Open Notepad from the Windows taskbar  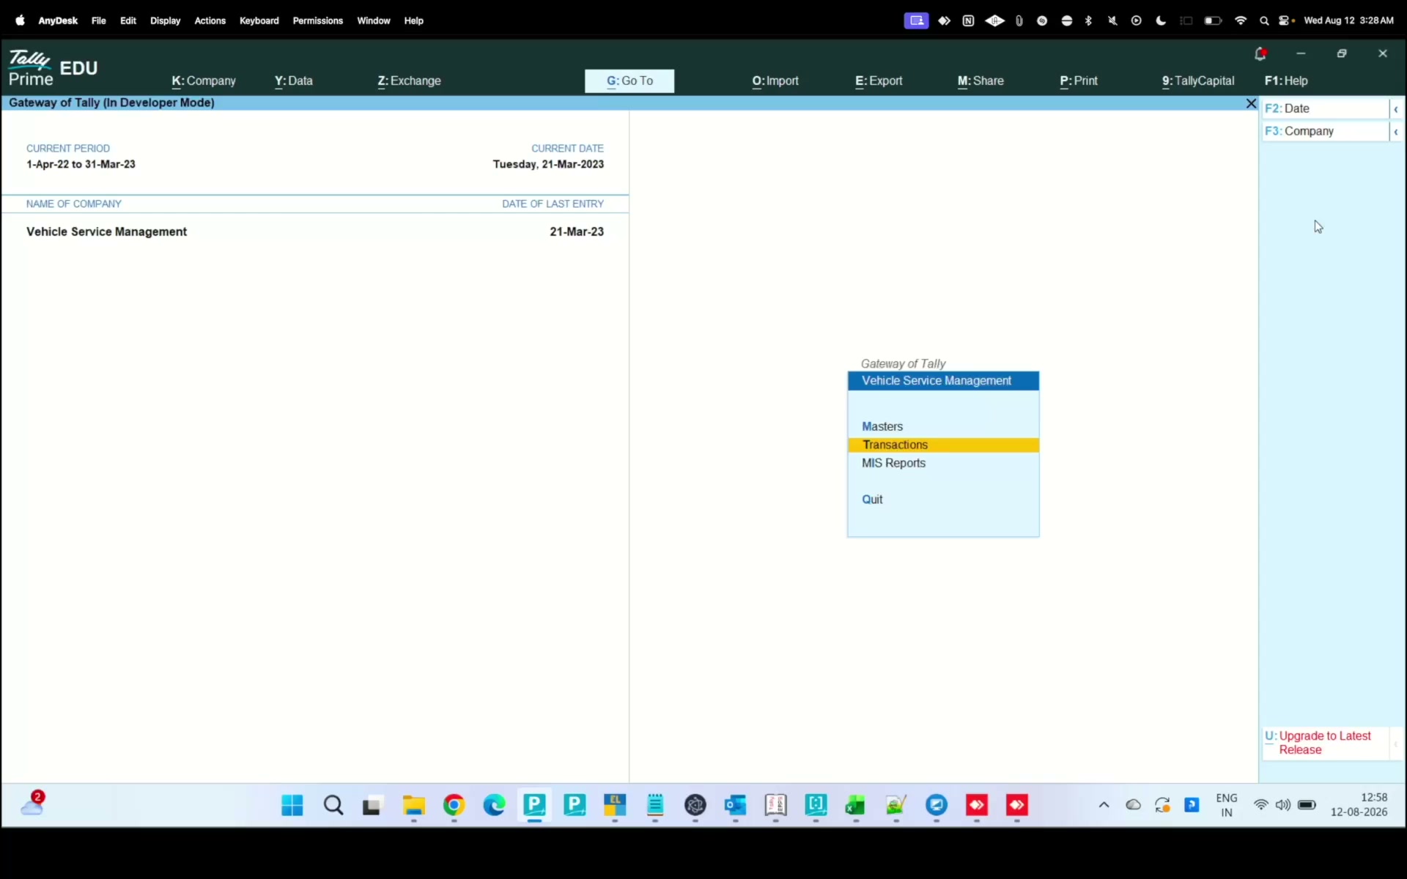coord(655,805)
